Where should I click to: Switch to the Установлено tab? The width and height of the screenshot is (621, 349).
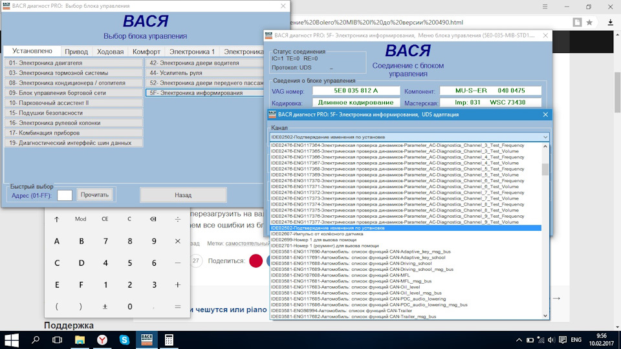pyautogui.click(x=32, y=51)
